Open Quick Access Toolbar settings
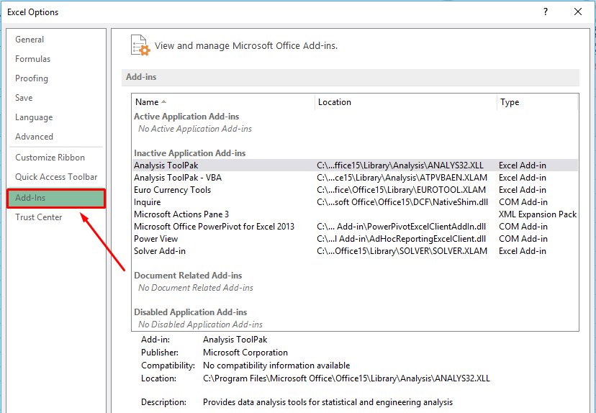 [56, 177]
